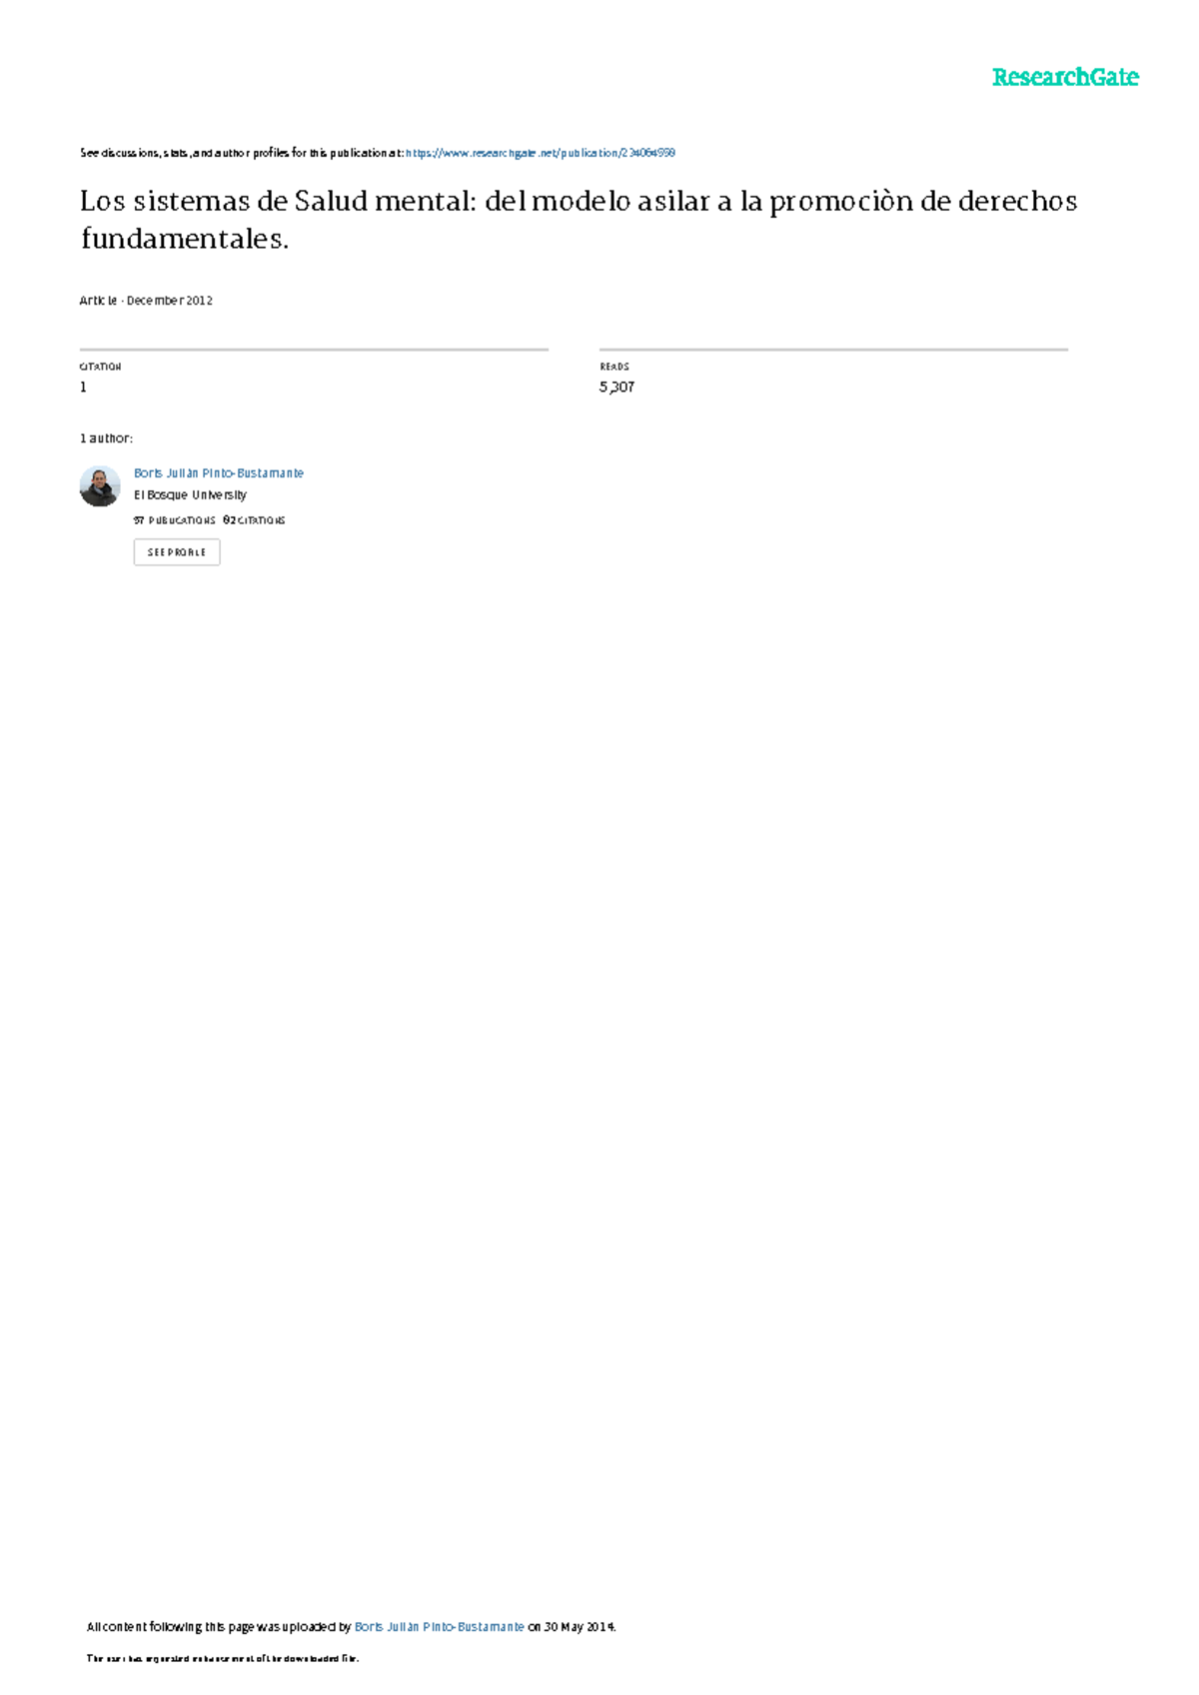Click the 5,307 reads value

[x=616, y=388]
